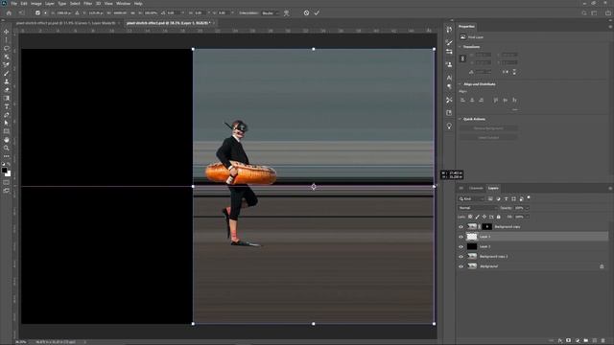
Task: Click the align top edges icon
Action: pos(496,100)
